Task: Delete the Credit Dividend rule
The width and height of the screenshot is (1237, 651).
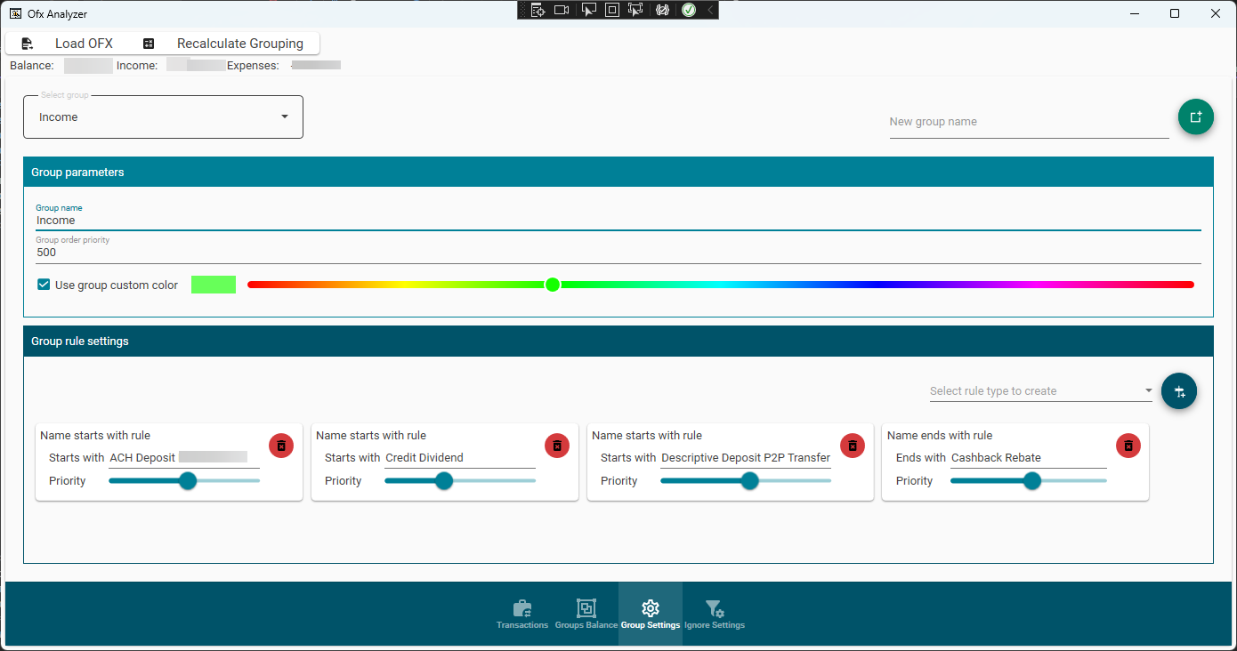Action: [x=557, y=446]
